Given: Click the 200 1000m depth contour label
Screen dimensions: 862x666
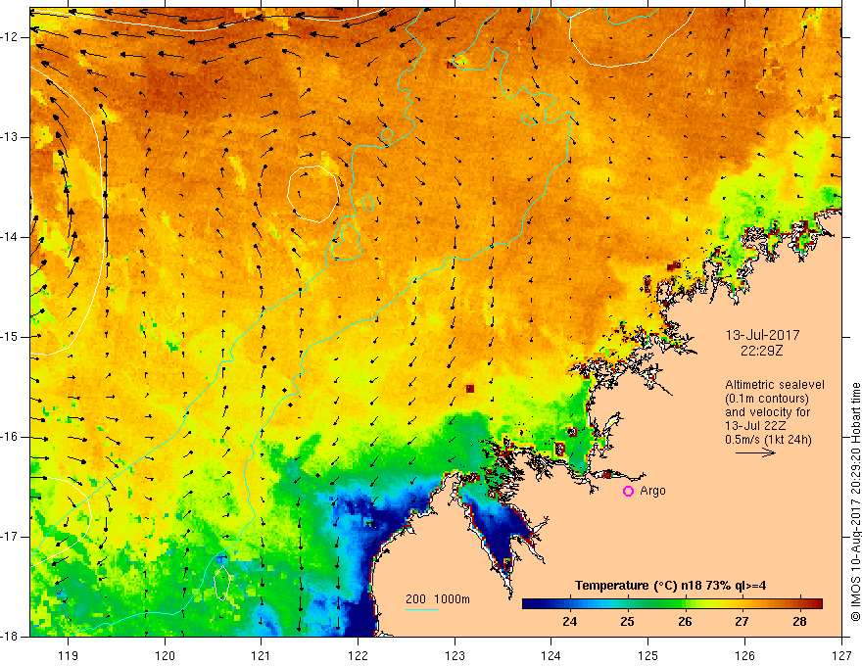Looking at the screenshot, I should (438, 599).
